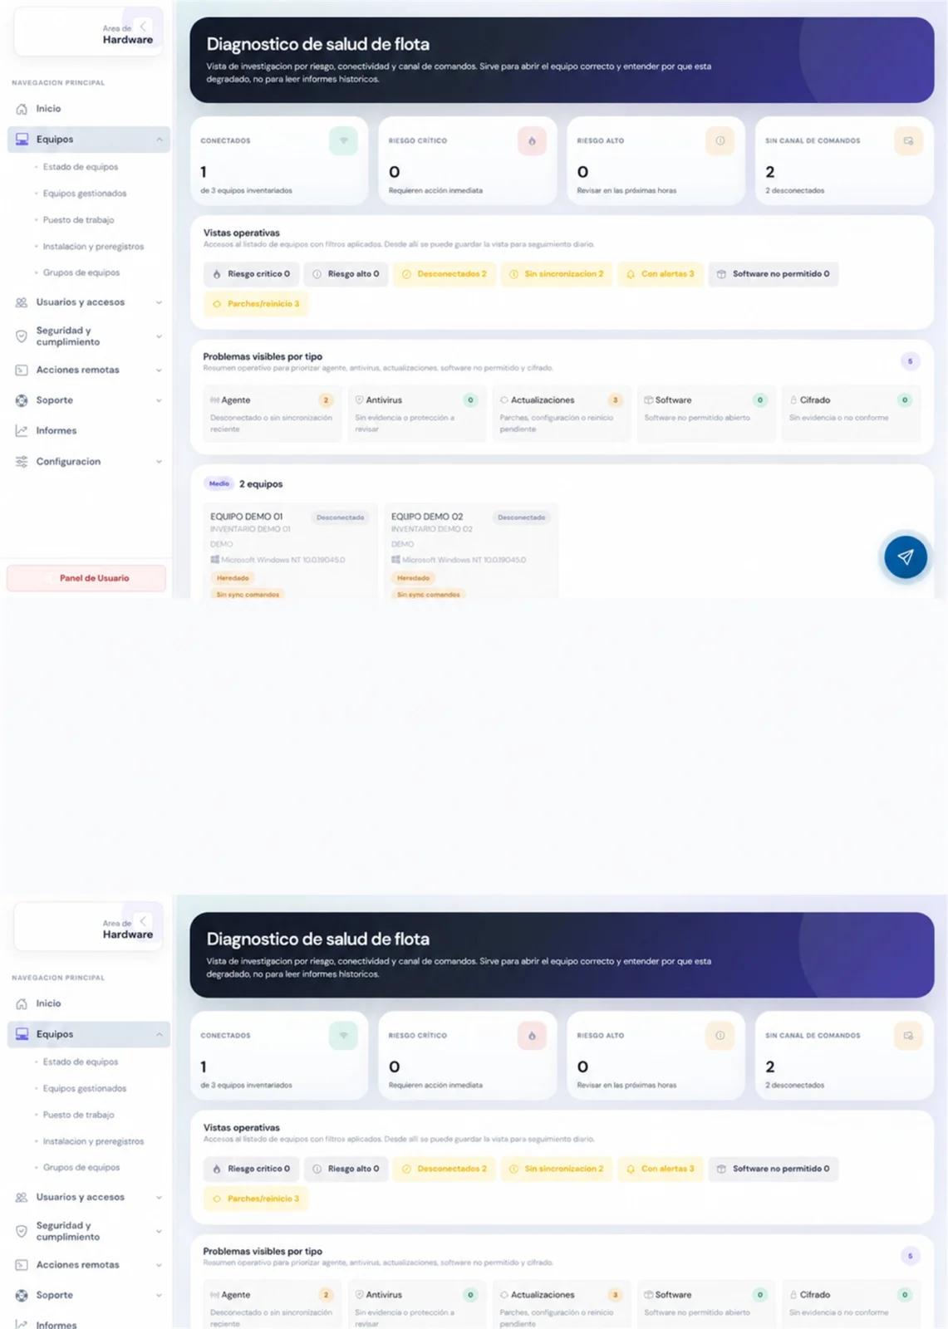Open the upper Con alertas 3 view chip

coord(661,274)
